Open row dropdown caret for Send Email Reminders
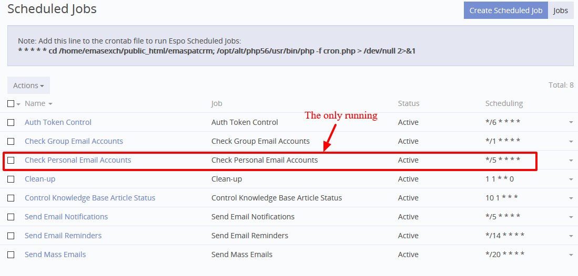The image size is (578, 276). pos(571,236)
